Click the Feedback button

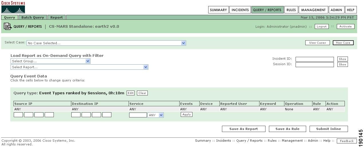pos(347,141)
